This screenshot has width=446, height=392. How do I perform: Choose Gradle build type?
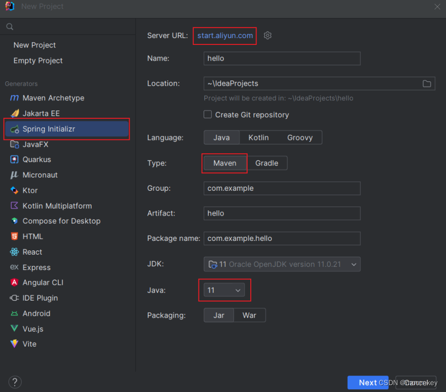coord(267,163)
